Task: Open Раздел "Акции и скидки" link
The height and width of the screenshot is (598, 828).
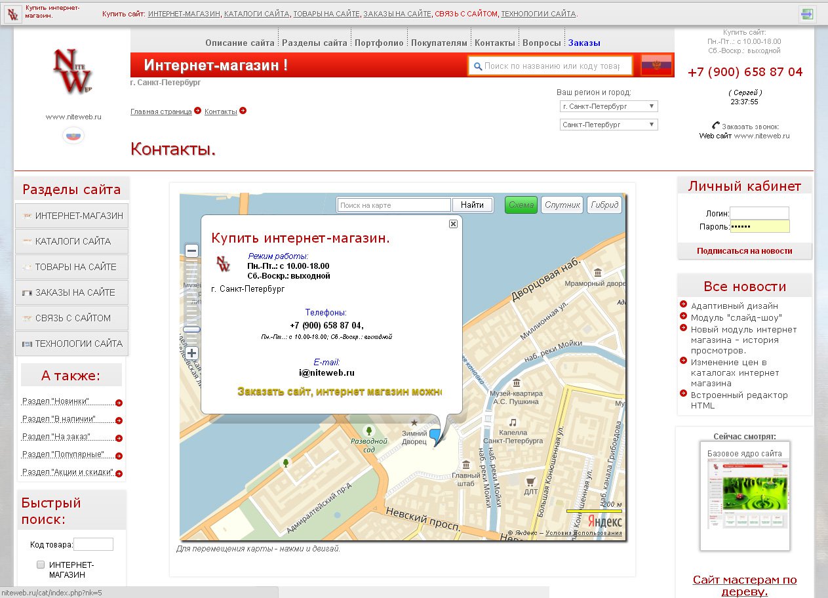Action: [68, 472]
